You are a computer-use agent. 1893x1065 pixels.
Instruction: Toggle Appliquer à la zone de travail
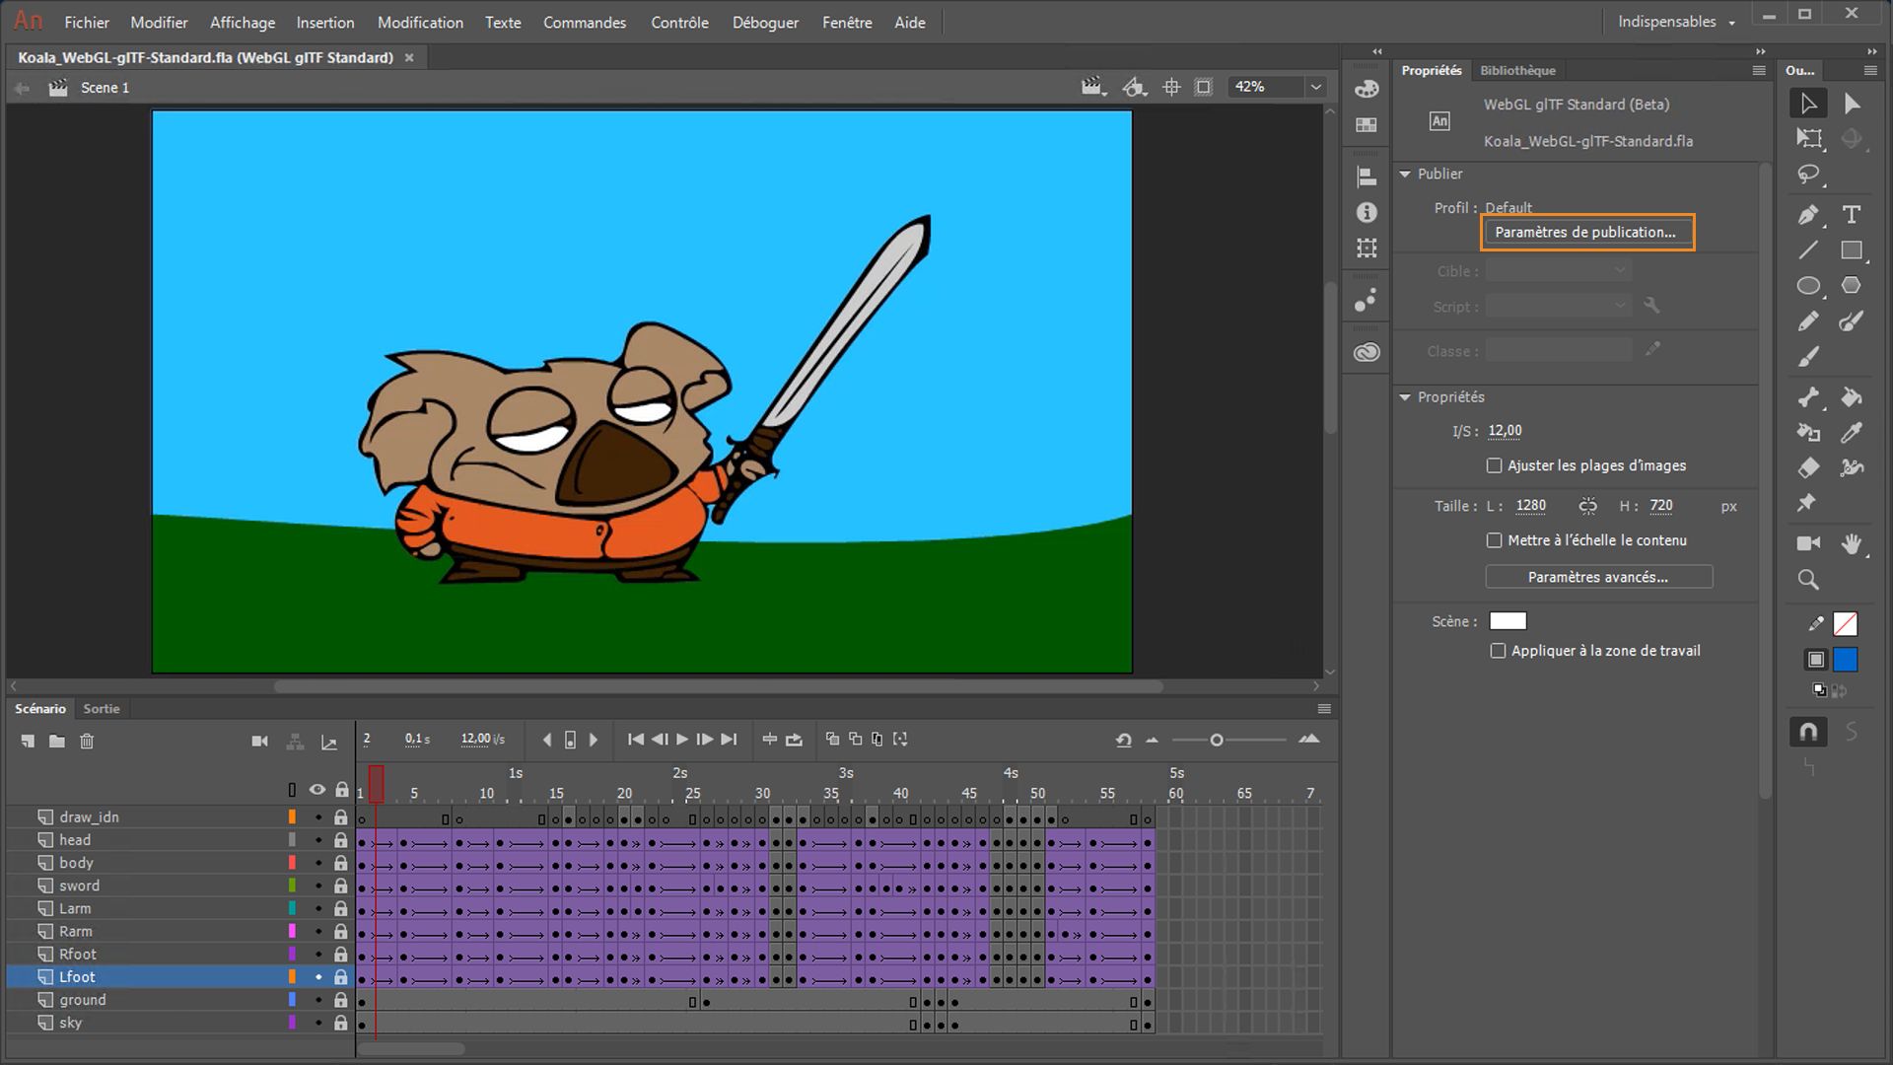1498,651
